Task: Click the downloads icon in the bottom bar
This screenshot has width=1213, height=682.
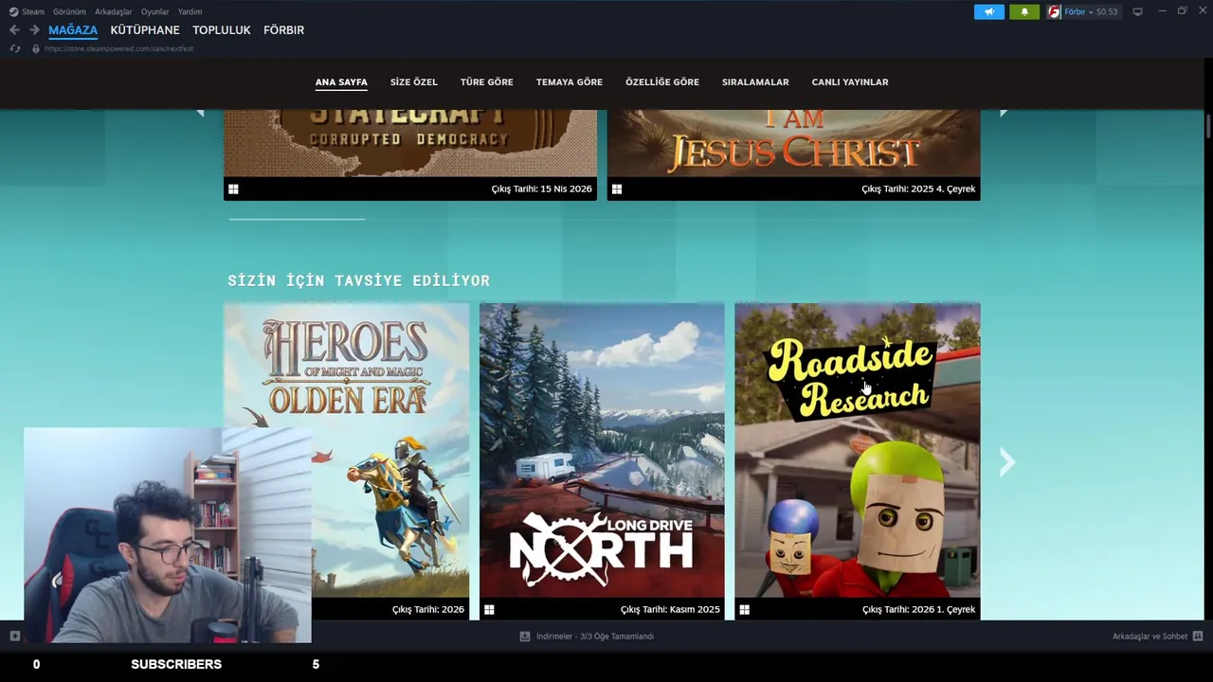Action: coord(525,636)
